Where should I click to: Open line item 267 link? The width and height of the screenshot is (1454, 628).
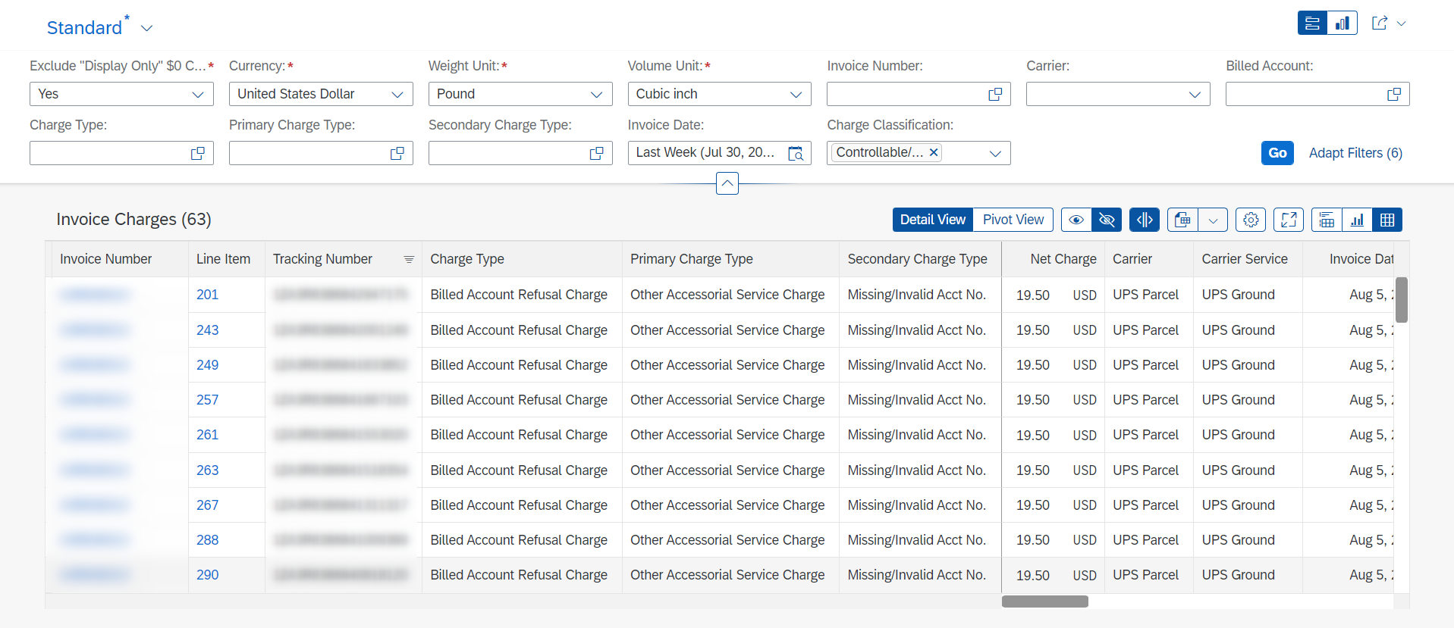tap(207, 505)
